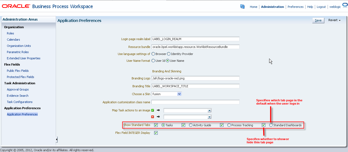Open Approval Groups
Screen dimensions: 348x152
click(x=18, y=89)
